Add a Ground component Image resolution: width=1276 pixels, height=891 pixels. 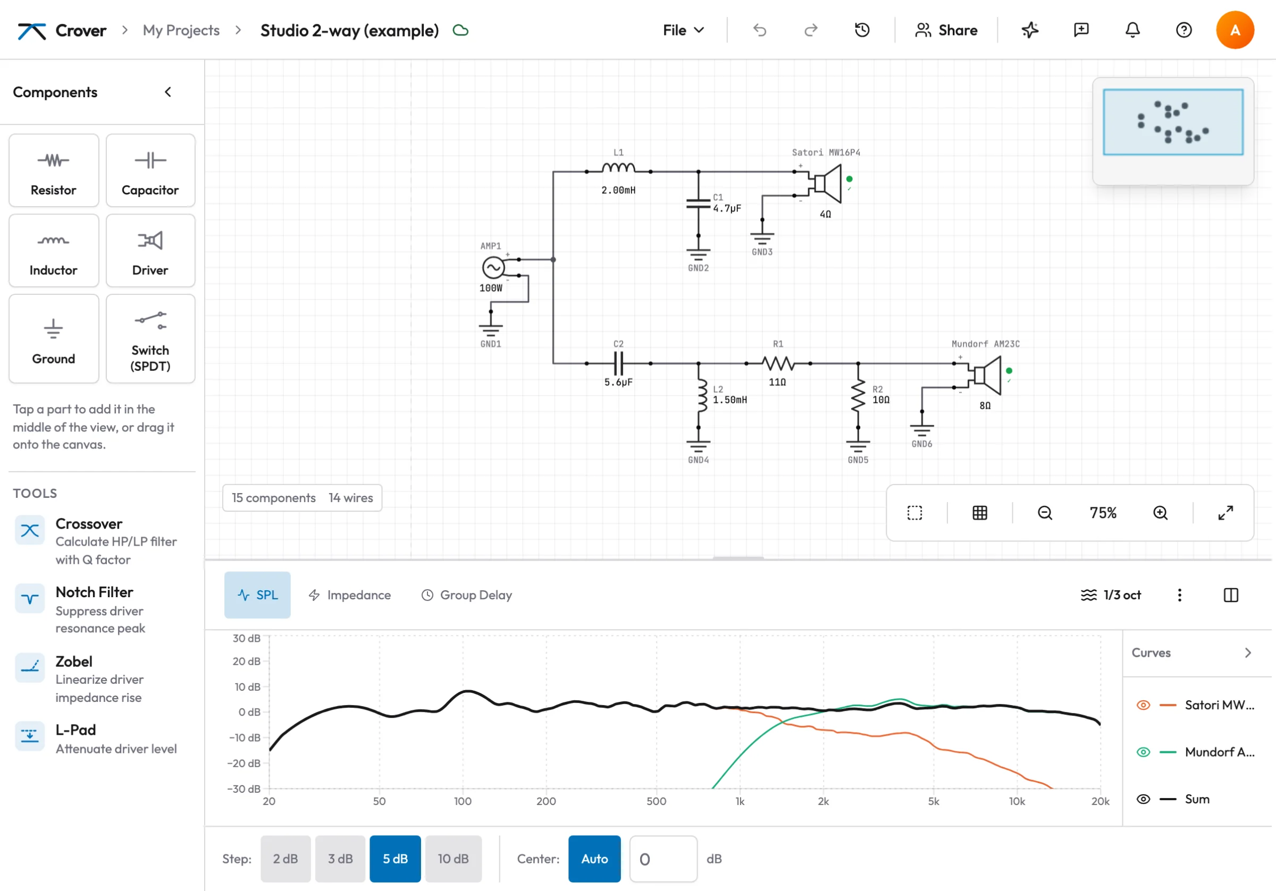click(54, 339)
